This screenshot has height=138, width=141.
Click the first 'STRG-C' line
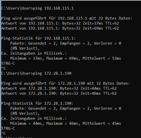tap(8, 63)
